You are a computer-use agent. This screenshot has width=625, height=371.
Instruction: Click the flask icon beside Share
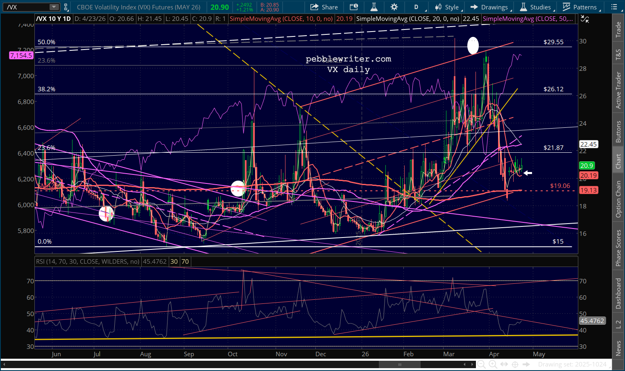pyautogui.click(x=374, y=7)
